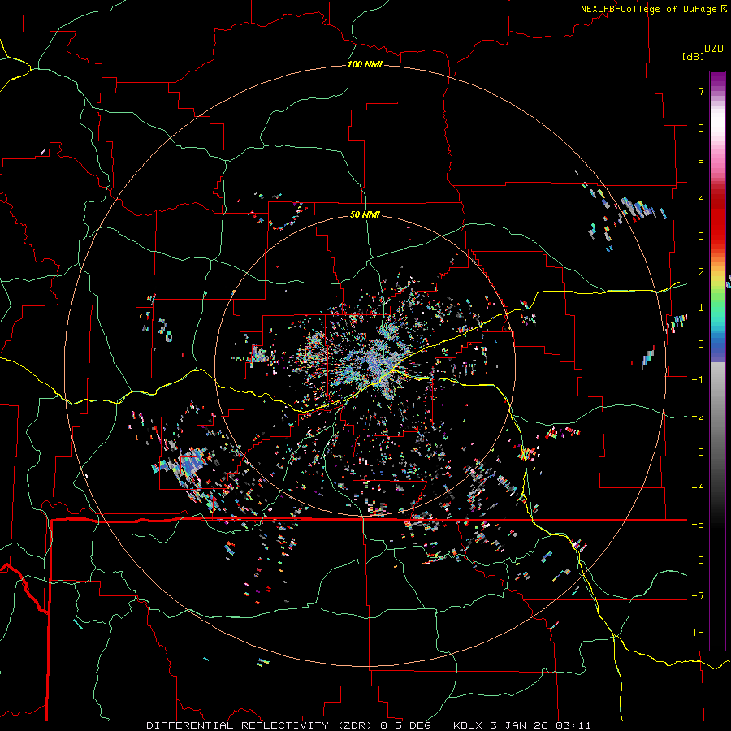Click the 6 value on the color scale
This screenshot has height=731, width=731.
click(701, 128)
